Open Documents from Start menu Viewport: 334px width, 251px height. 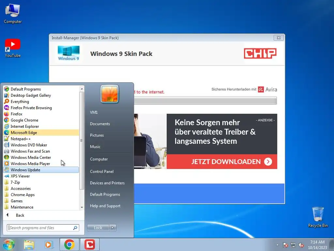(100, 124)
